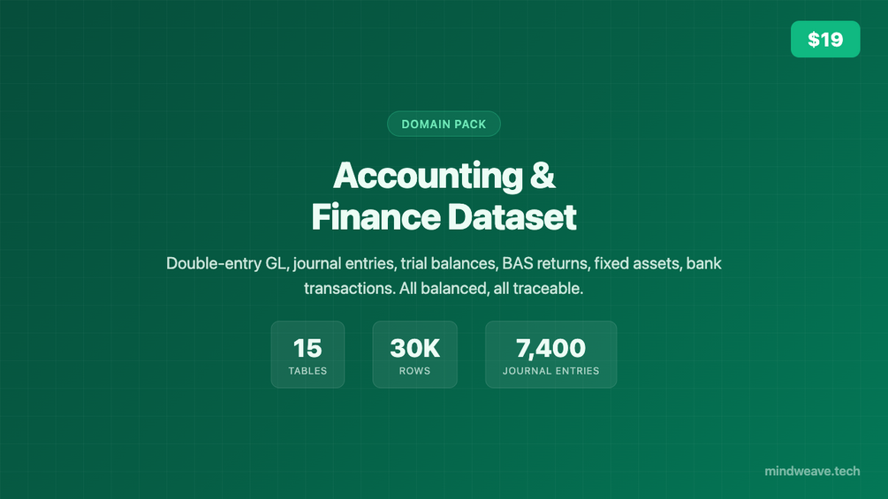888x499 pixels.
Task: Click the 15 Tables stat card
Action: (307, 354)
